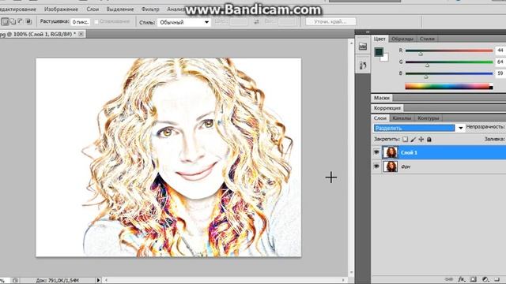The width and height of the screenshot is (506, 284).
Task: Toggle visibility of Фон layer
Action: pyautogui.click(x=376, y=166)
